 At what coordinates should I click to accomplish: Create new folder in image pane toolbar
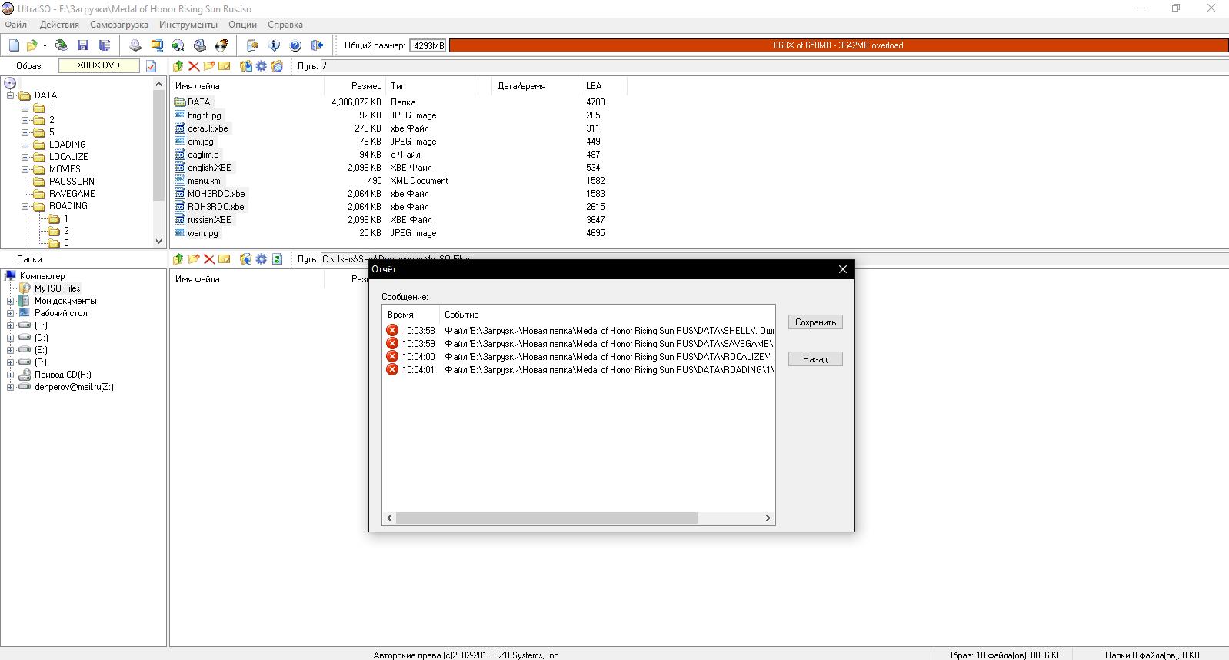209,66
